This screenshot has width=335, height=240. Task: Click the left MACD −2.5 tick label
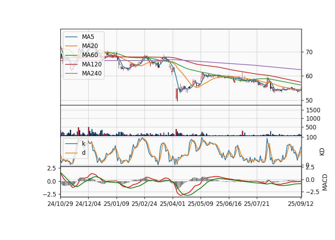coord(50,194)
